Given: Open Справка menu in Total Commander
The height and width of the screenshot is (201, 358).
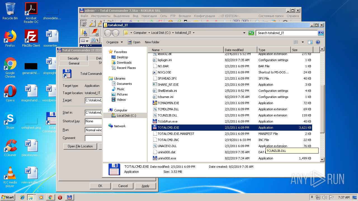Looking at the screenshot, I should click(x=293, y=16).
